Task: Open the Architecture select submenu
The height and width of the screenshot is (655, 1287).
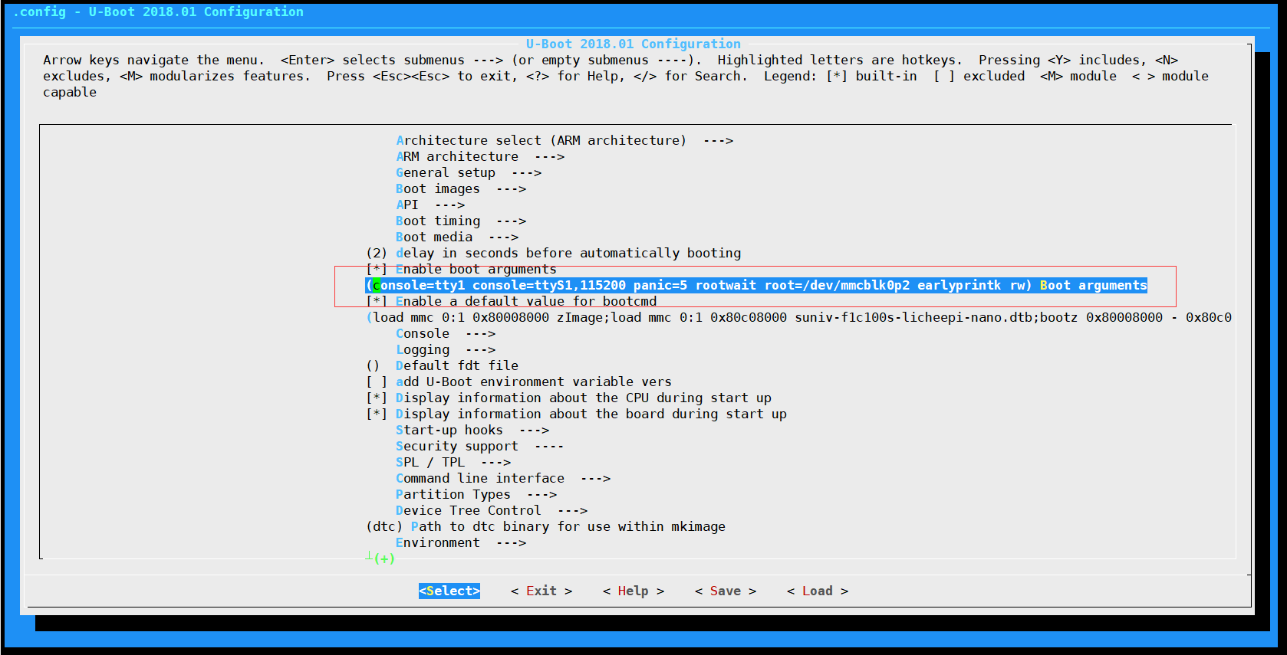Action: click(565, 140)
